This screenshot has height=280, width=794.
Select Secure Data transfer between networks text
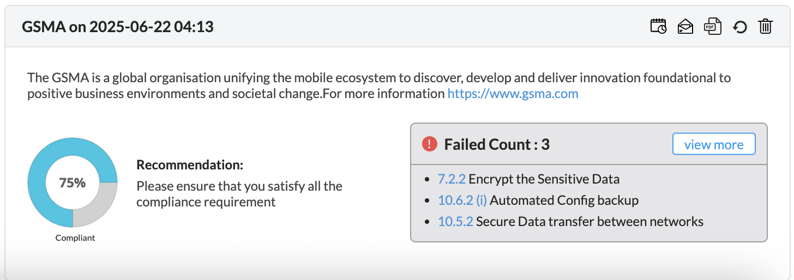(590, 222)
